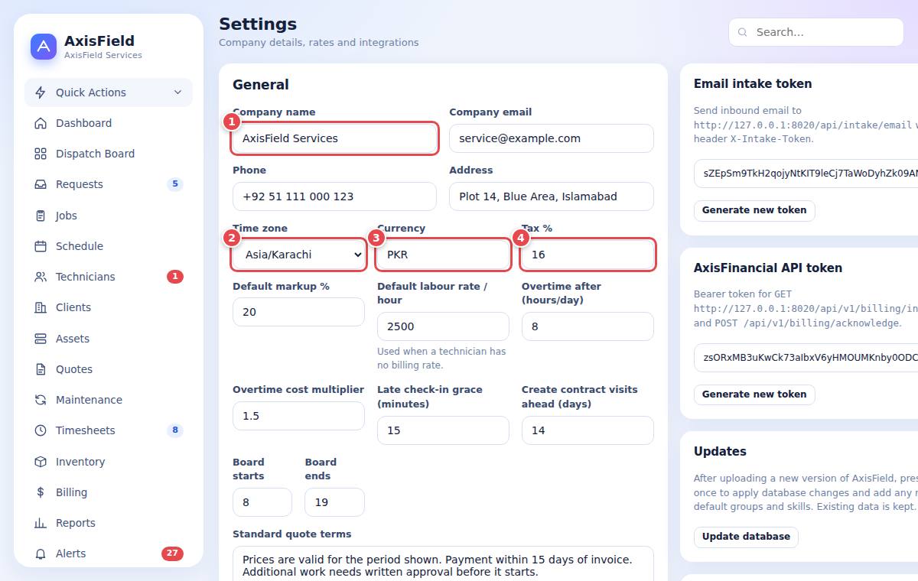Expand the Quick Actions chevron
The image size is (918, 581).
[177, 93]
